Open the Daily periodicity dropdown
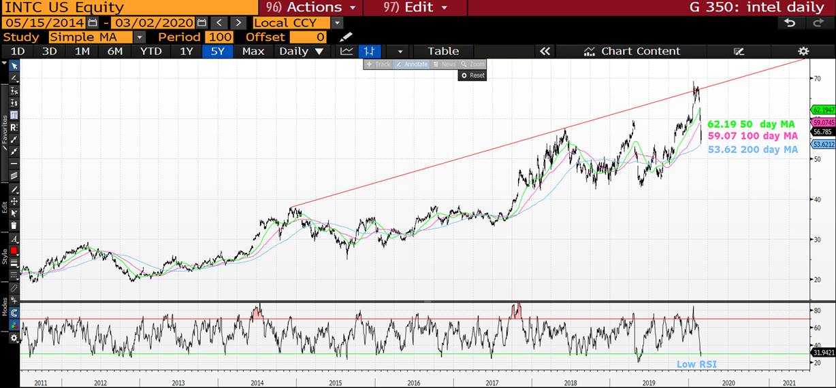836x388 pixels. pyautogui.click(x=301, y=51)
